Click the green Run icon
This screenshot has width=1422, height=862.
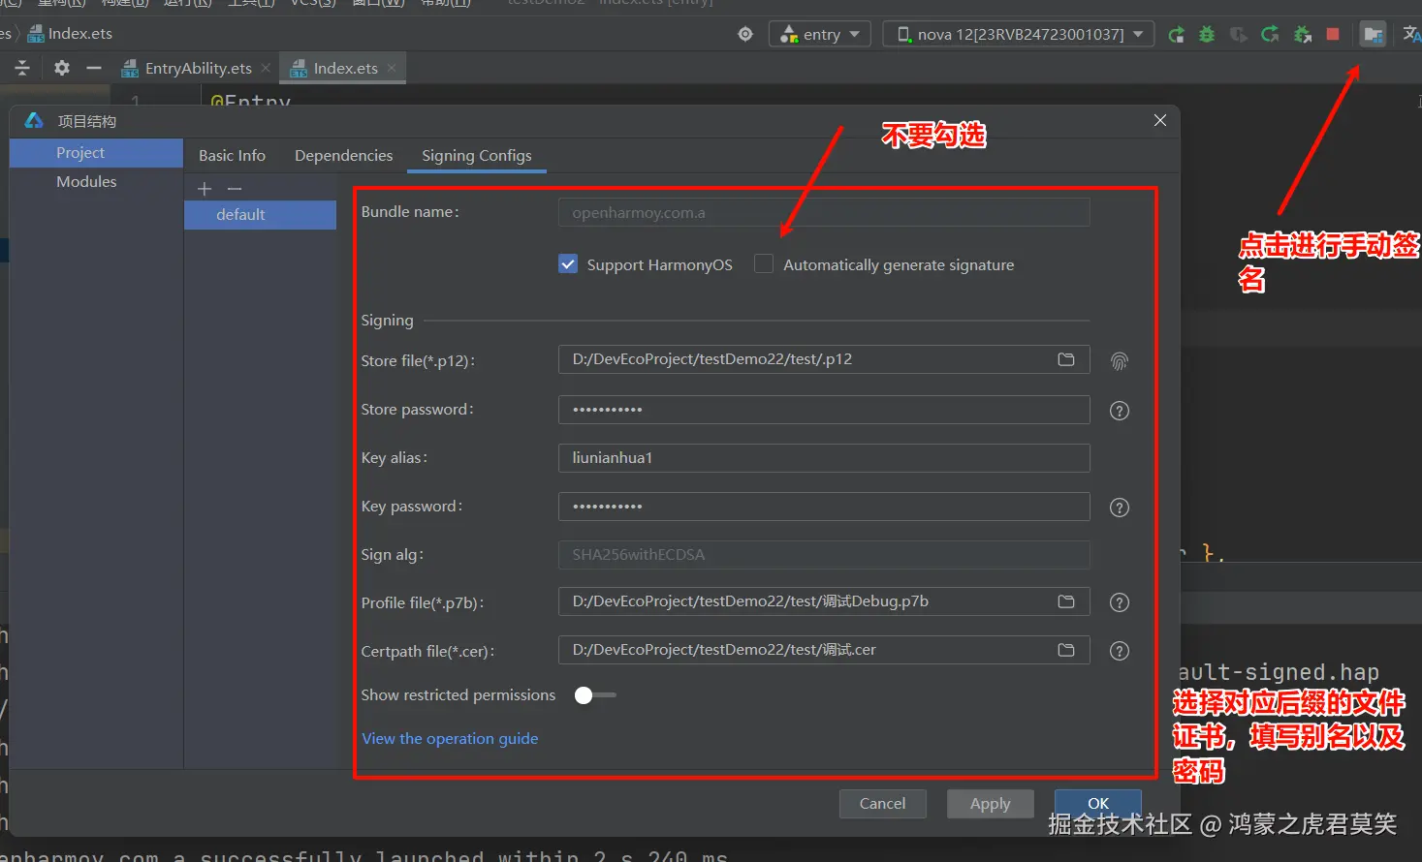point(1176,34)
